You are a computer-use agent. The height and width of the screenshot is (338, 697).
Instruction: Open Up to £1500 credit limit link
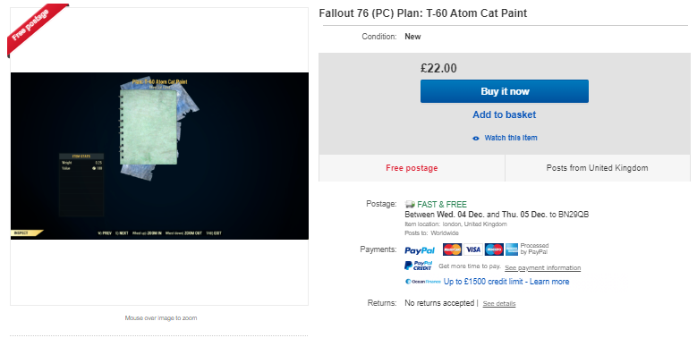click(506, 282)
